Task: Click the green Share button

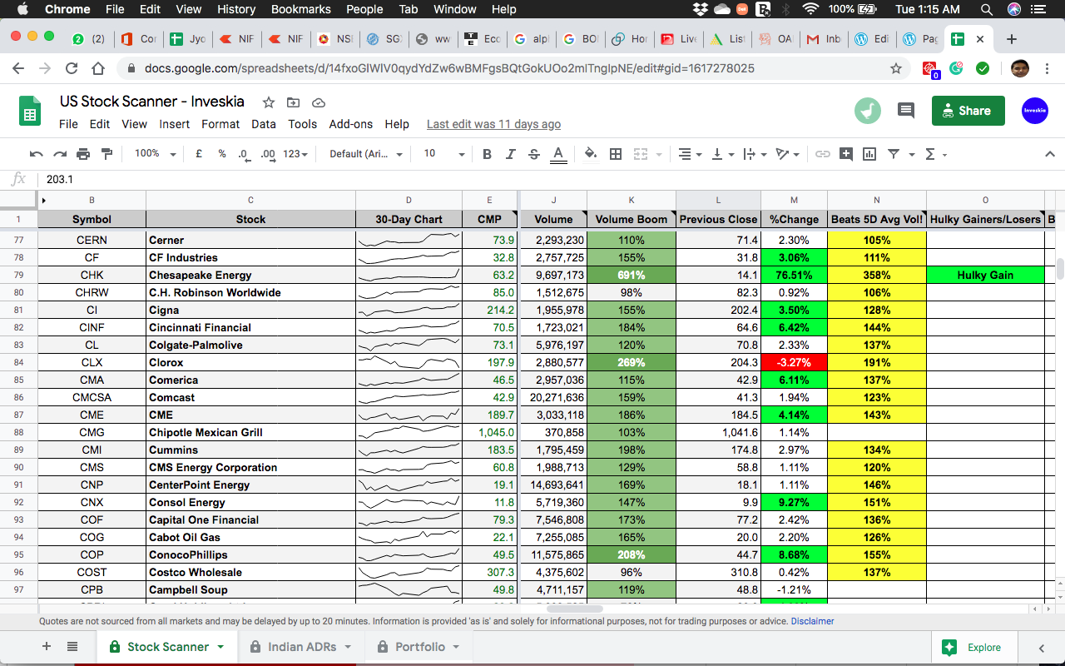Action: point(968,111)
